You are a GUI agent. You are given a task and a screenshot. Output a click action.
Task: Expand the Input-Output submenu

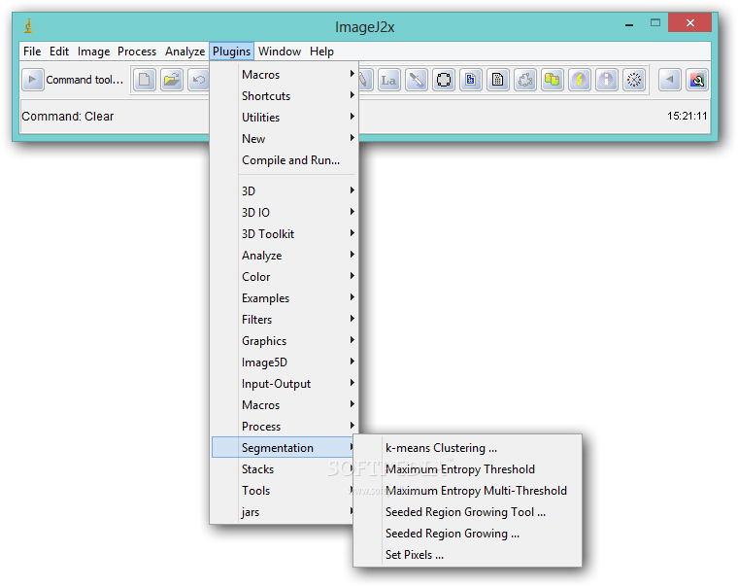click(285, 384)
